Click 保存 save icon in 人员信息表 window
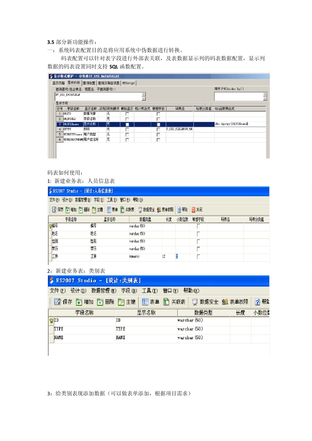 pyautogui.click(x=54, y=210)
